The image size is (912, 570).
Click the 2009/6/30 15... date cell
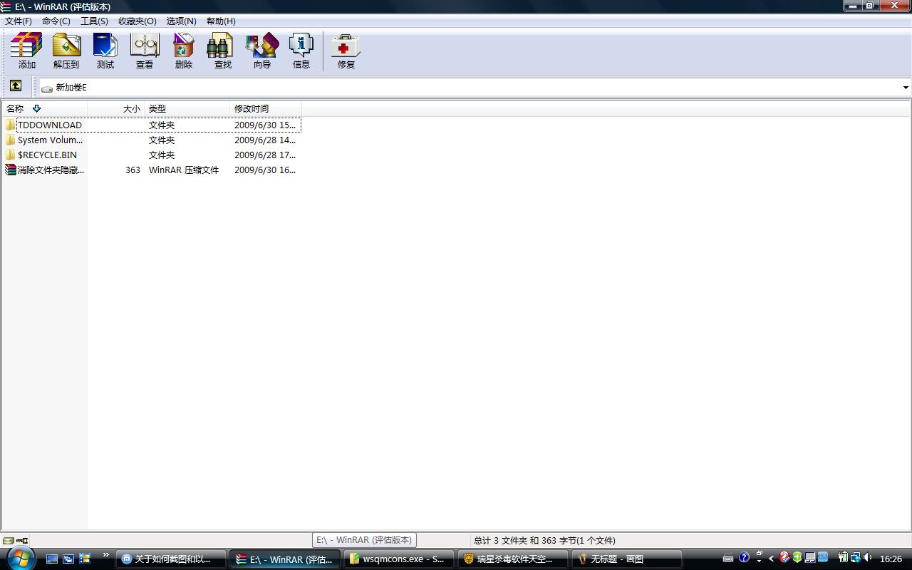coord(265,125)
